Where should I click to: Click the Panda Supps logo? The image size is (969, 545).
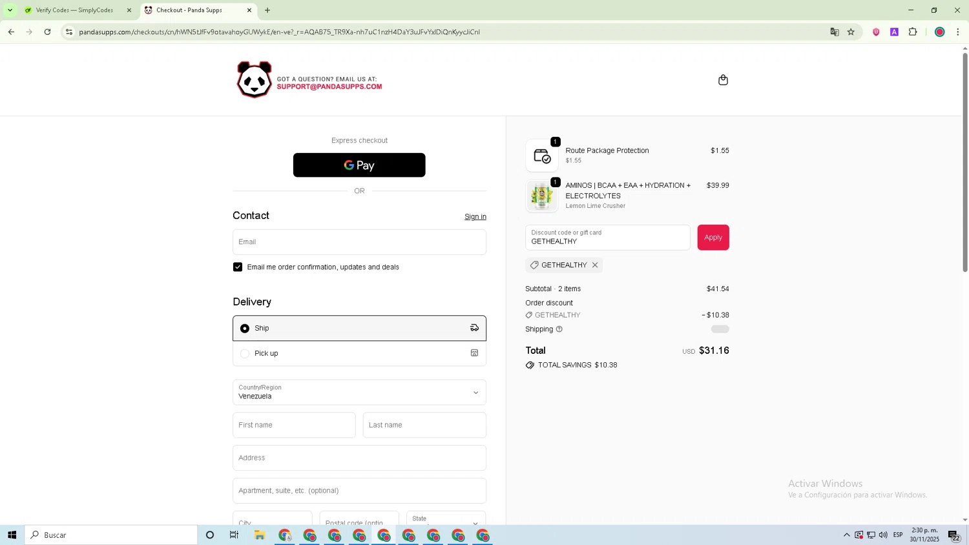click(255, 79)
